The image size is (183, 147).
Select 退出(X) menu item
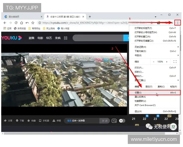click(155, 111)
